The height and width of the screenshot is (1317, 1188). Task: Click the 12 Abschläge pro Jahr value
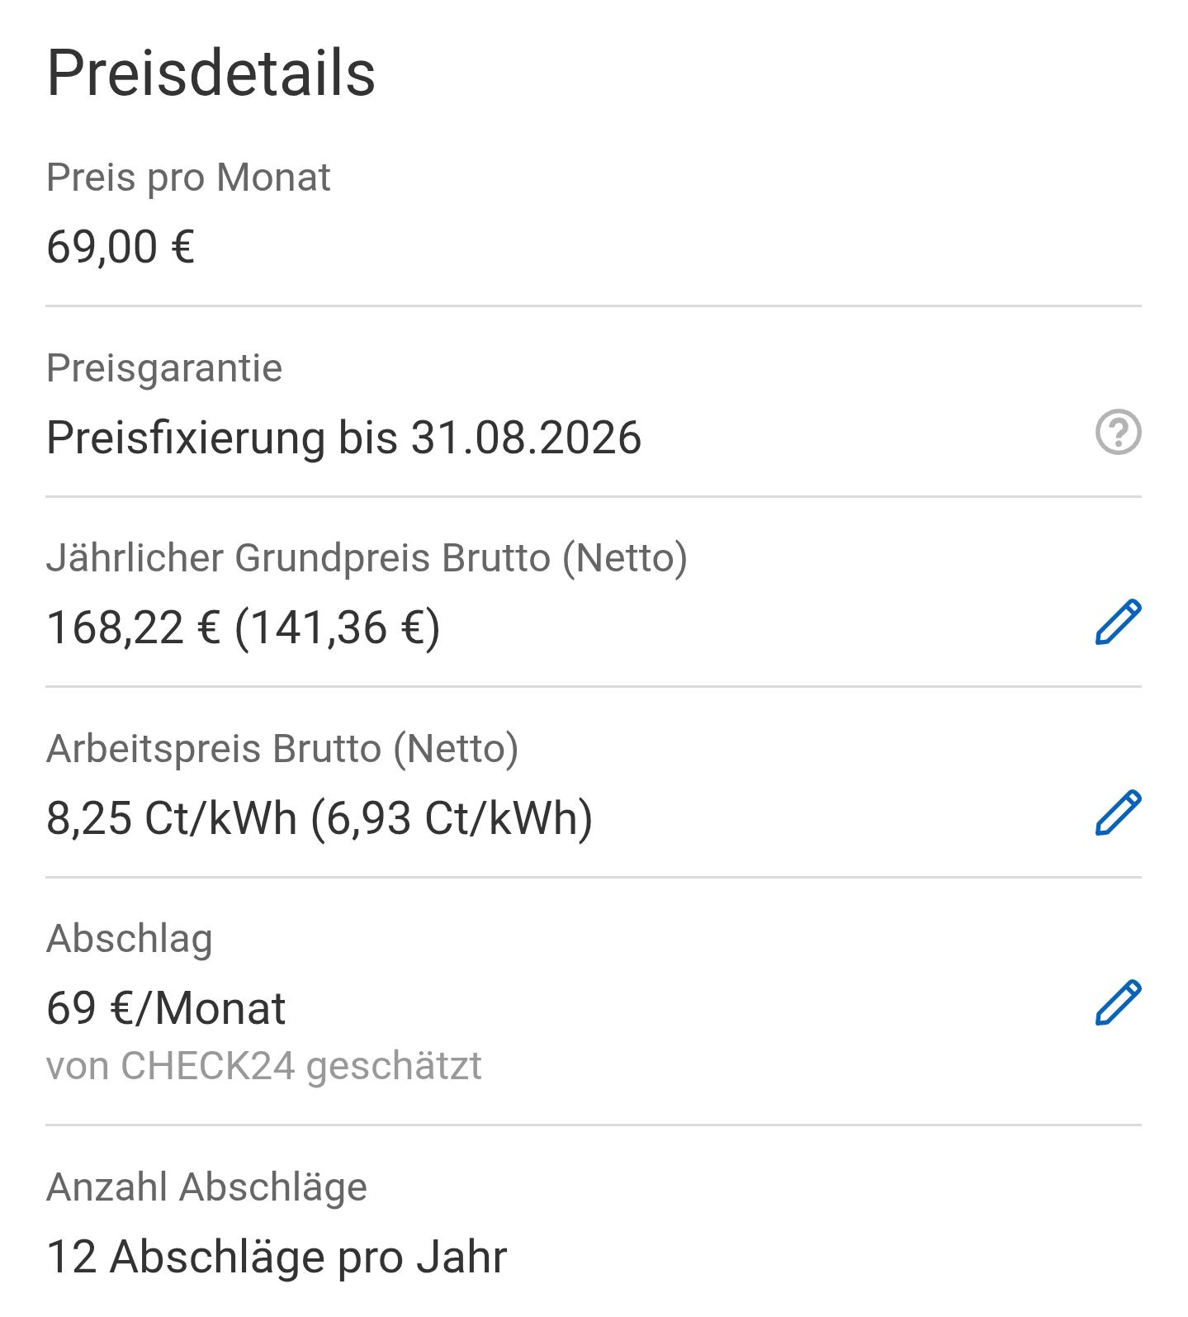[x=277, y=1258]
